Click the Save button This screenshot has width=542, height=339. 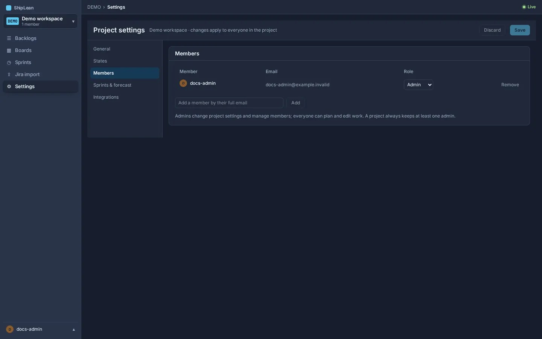(x=520, y=30)
